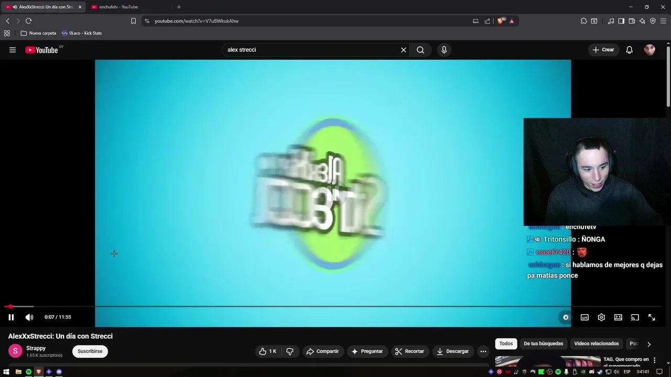
Task: Close the AlexXxStrecci browser tab
Action: pyautogui.click(x=80, y=7)
